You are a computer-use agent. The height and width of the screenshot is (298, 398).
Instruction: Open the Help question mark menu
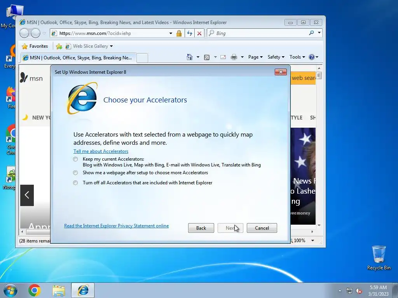click(x=314, y=57)
